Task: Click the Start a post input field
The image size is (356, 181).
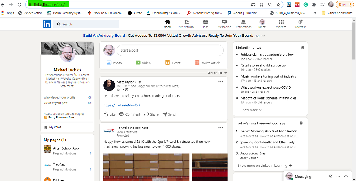Action: pyautogui.click(x=170, y=50)
